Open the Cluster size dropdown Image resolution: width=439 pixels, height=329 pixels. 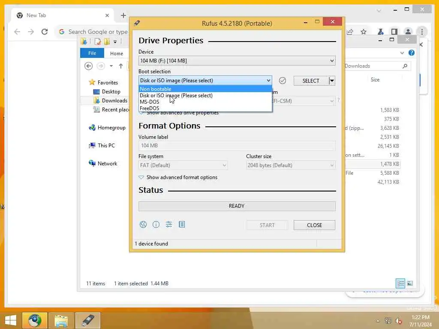pos(291,165)
